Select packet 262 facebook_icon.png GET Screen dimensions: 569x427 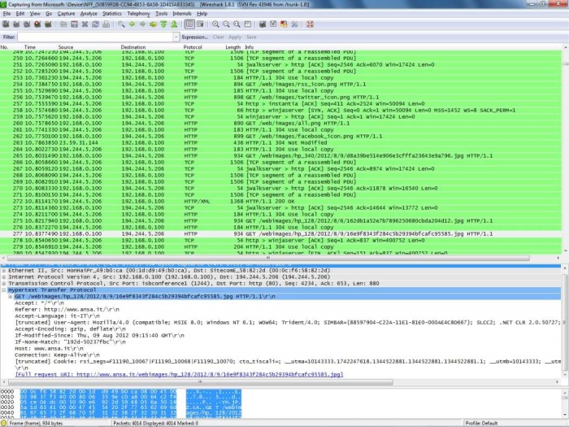[280, 136]
